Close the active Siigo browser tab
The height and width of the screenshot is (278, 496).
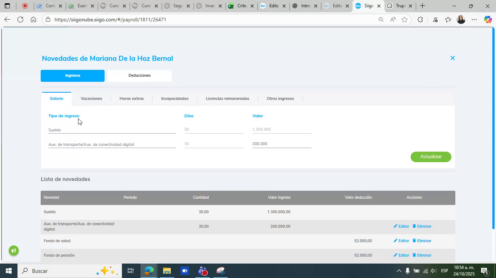coord(379,6)
